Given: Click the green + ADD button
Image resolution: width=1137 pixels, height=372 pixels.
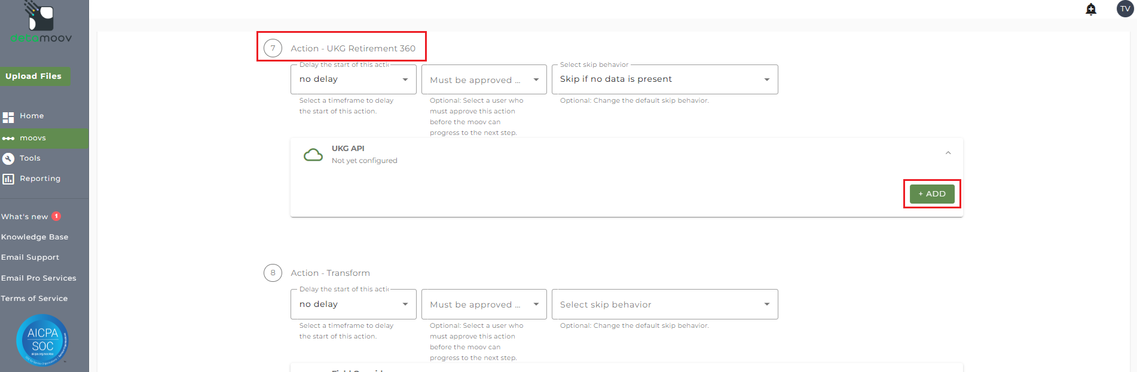Looking at the screenshot, I should pyautogui.click(x=932, y=194).
